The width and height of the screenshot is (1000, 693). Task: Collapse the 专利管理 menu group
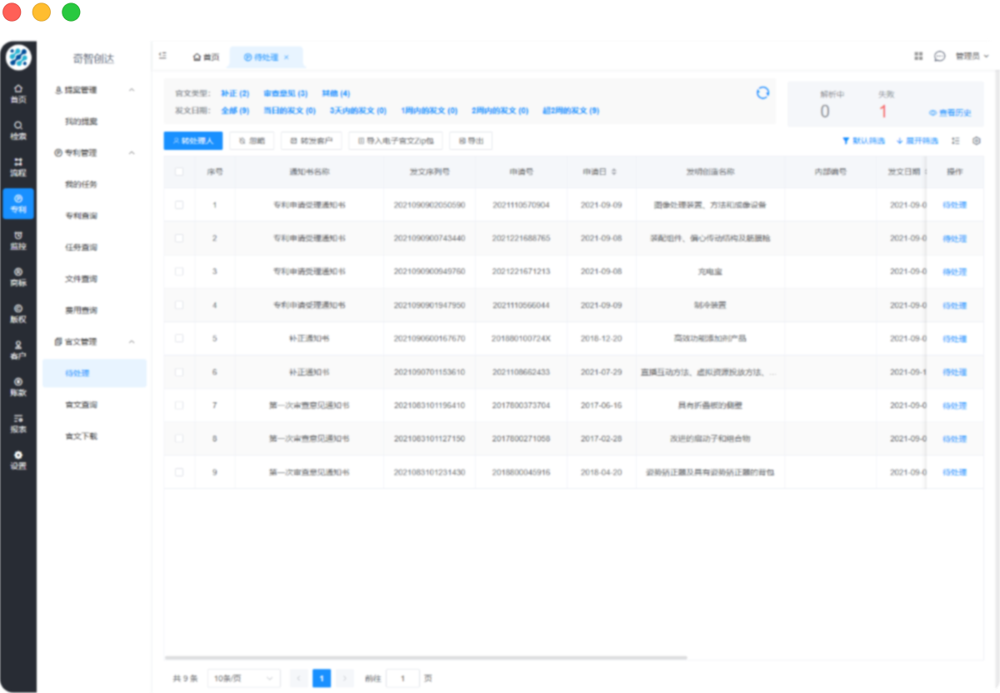[x=132, y=153]
